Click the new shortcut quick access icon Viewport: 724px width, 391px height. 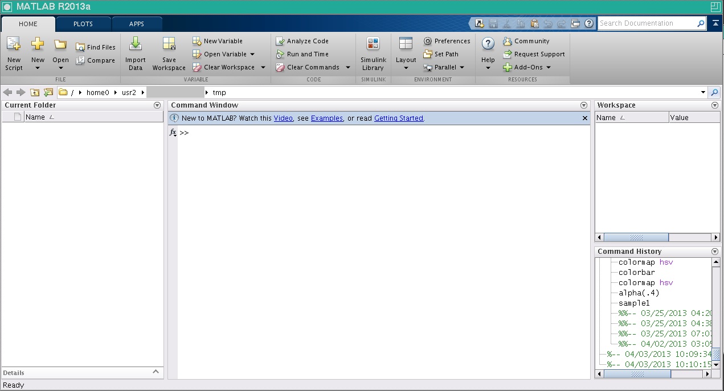pos(480,23)
